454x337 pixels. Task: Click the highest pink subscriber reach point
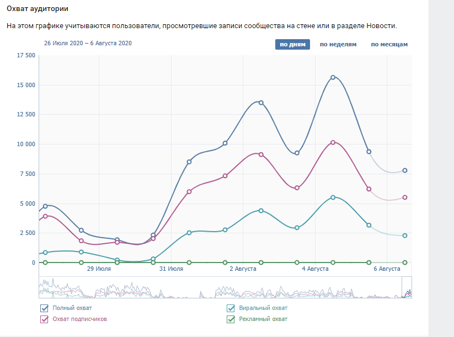coord(333,142)
